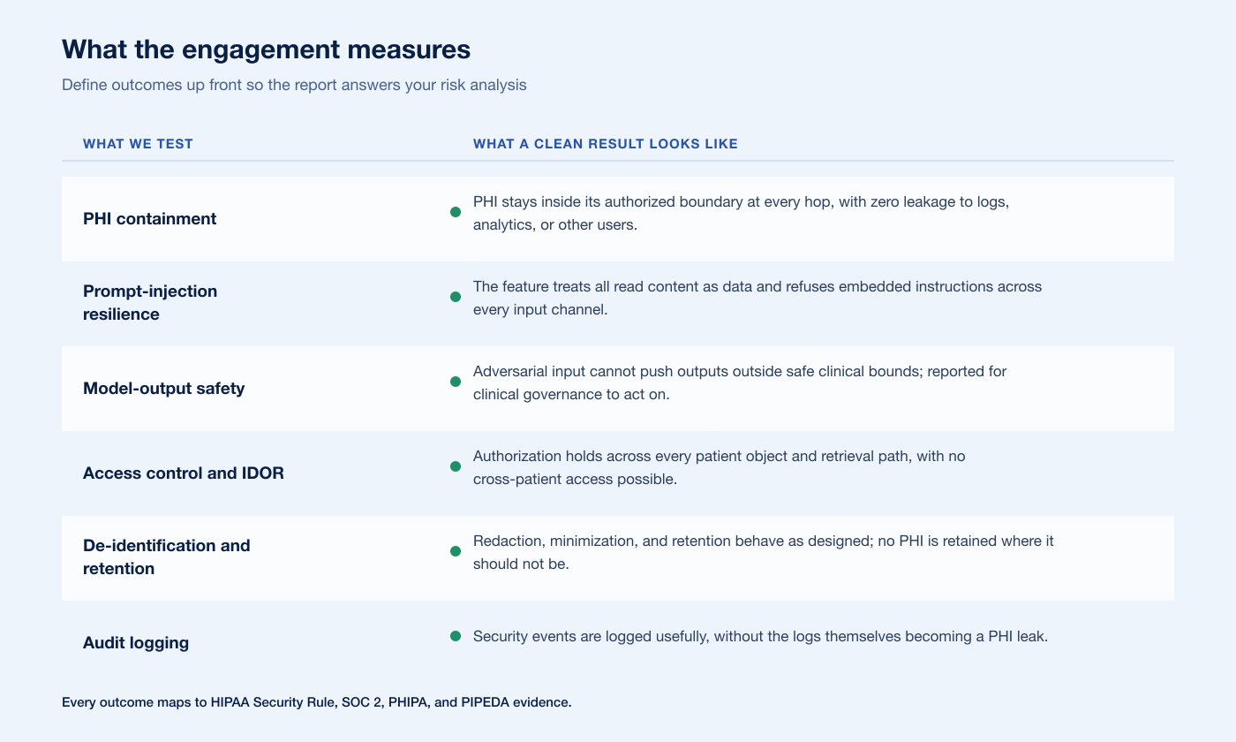Select the 'Model-output safety' row title

(x=163, y=389)
